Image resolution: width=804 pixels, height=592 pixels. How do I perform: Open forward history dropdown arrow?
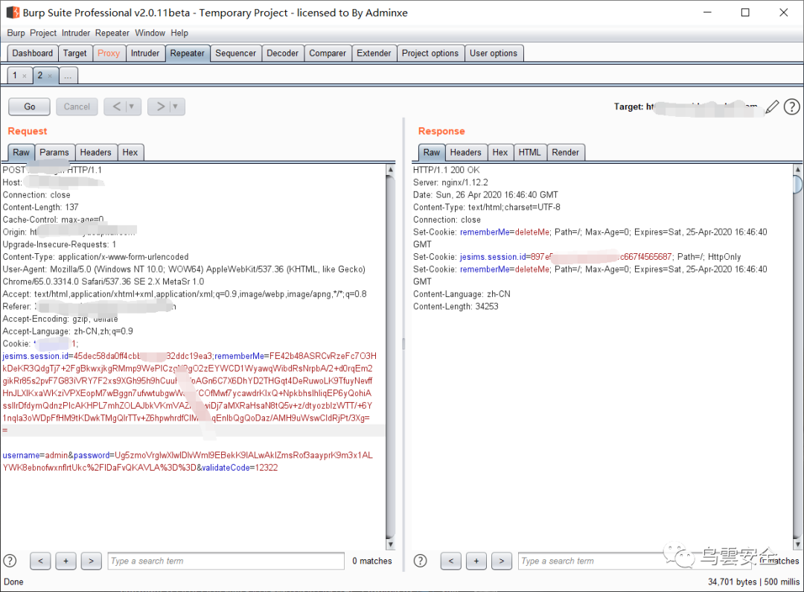(x=176, y=106)
